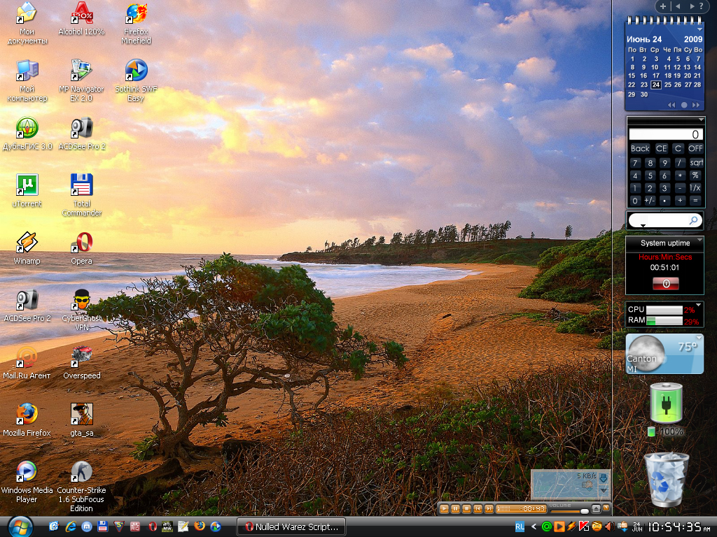
Task: Click the RL language indicator in taskbar
Action: (x=520, y=527)
